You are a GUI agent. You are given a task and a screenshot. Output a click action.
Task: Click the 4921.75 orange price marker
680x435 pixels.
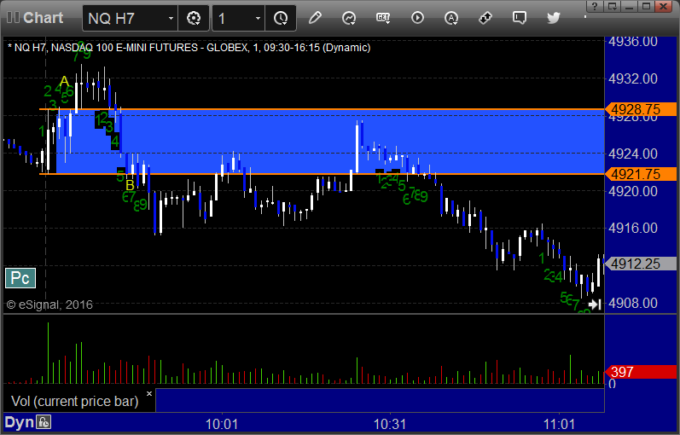641,174
